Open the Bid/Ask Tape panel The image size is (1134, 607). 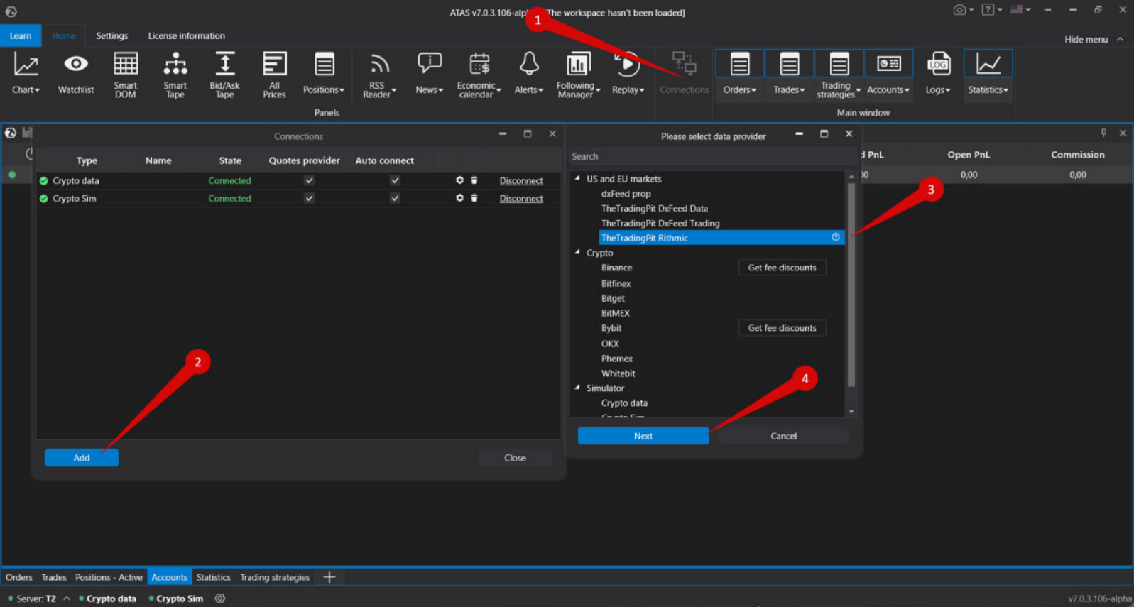(224, 75)
